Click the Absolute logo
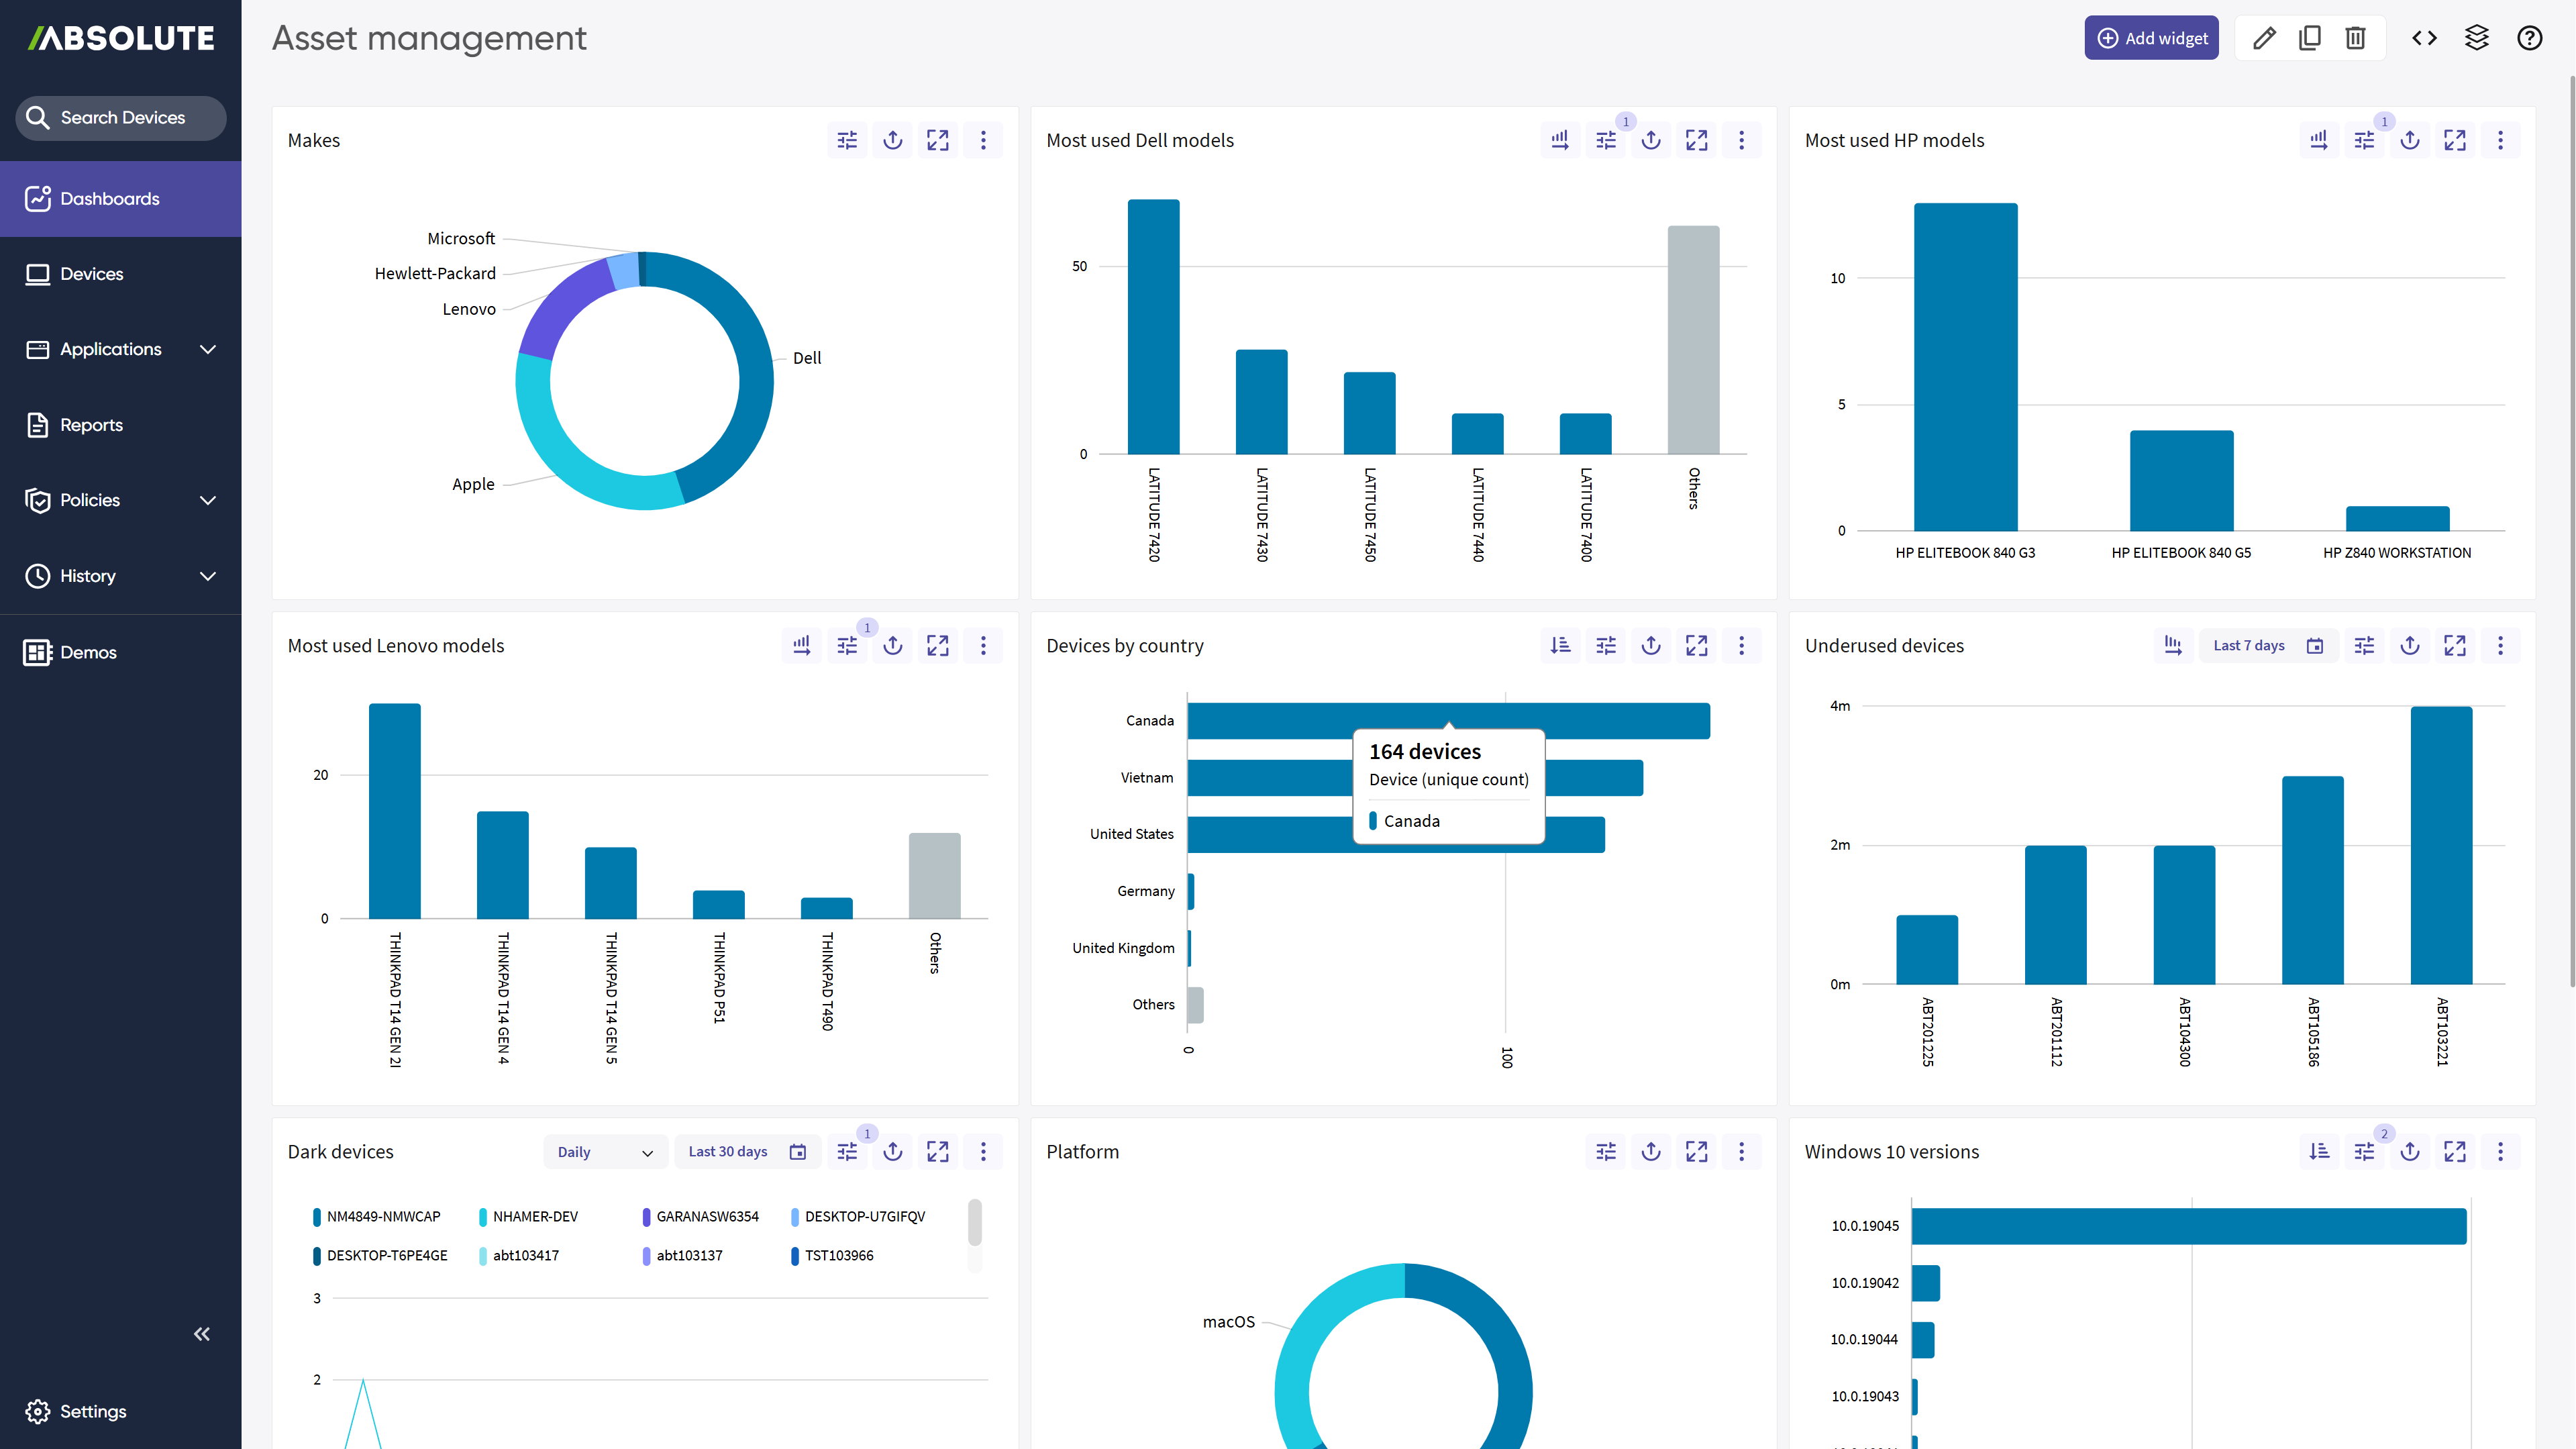Viewport: 2576px width, 1449px height. coord(121,38)
